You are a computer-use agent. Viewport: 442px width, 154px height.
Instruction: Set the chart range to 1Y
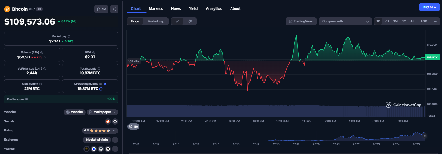pyautogui.click(x=404, y=21)
